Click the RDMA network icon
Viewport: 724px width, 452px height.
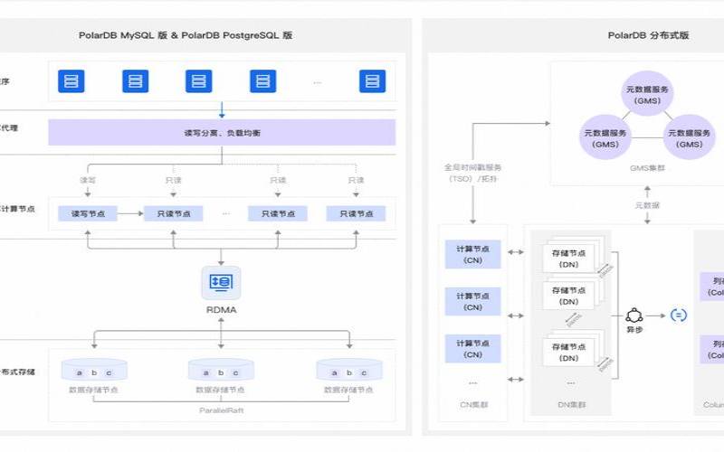coord(221,283)
